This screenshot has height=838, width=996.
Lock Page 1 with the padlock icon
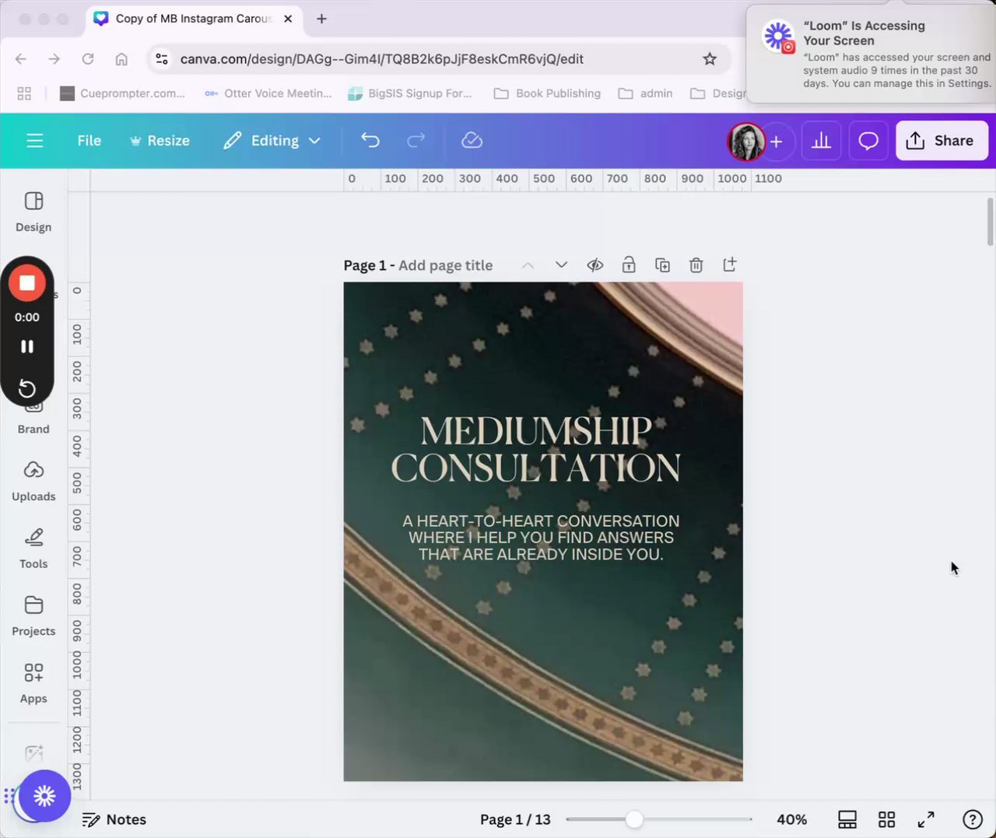pyautogui.click(x=629, y=265)
